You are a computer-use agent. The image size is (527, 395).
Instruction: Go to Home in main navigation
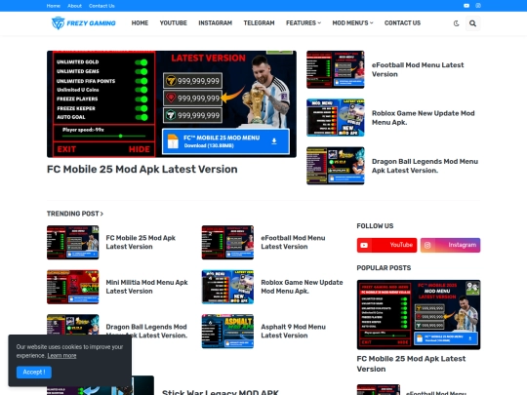coord(140,23)
